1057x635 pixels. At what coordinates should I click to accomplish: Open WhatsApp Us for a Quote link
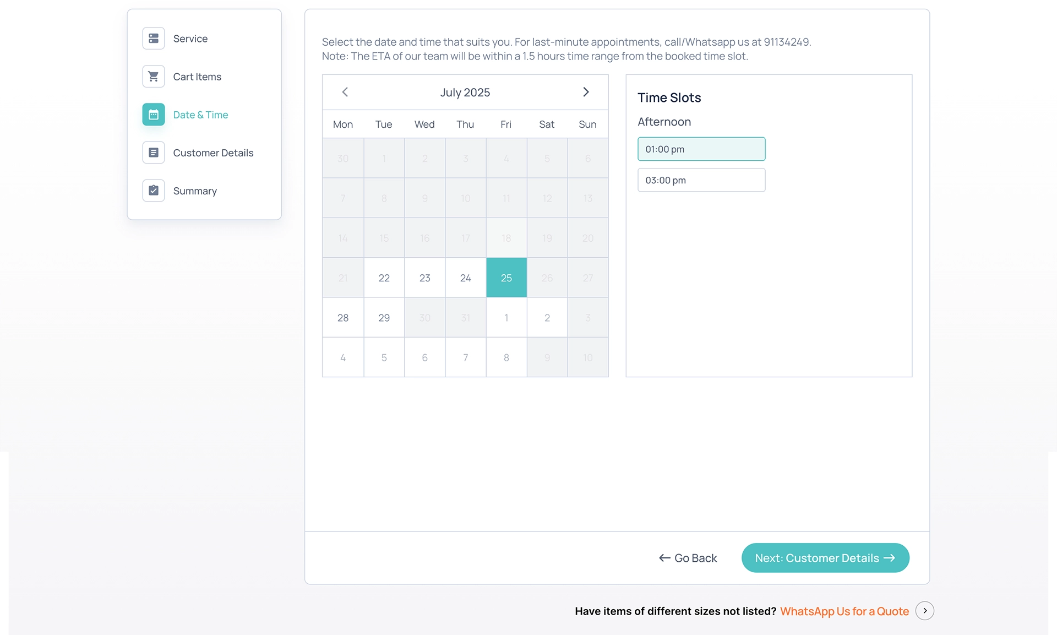844,611
